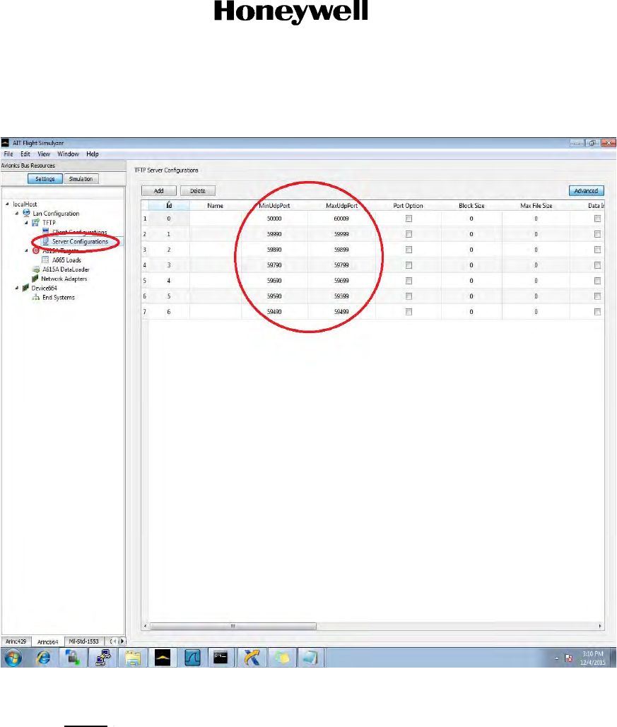Toggle Port Option checkbox for Id 2
Image resolution: width=617 pixels, height=727 pixels.
[x=409, y=250]
